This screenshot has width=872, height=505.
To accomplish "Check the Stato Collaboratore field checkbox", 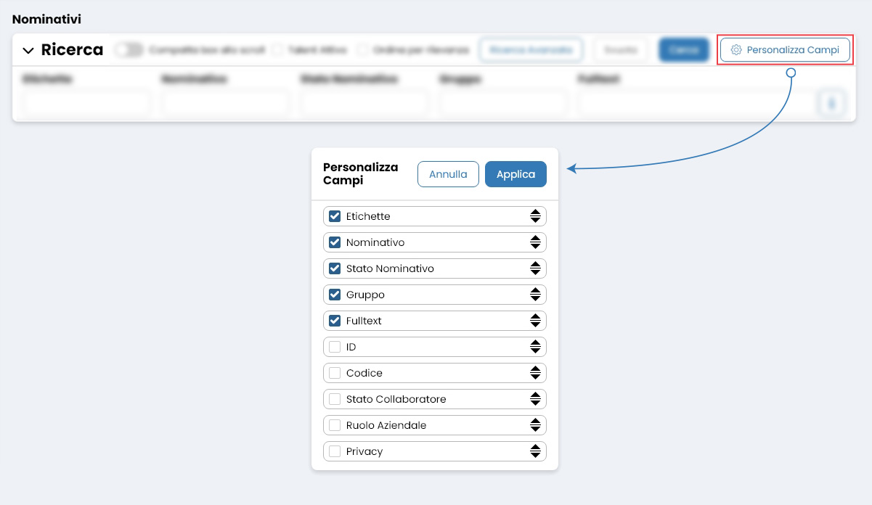I will coord(335,398).
